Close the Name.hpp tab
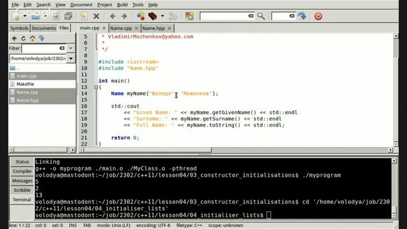 [169, 28]
